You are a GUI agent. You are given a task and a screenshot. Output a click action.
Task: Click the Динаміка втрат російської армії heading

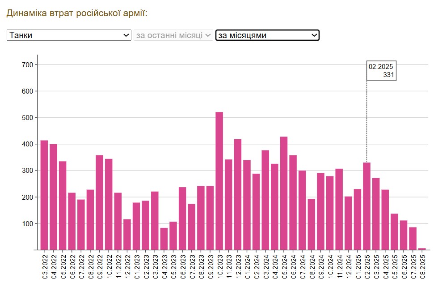[77, 13]
